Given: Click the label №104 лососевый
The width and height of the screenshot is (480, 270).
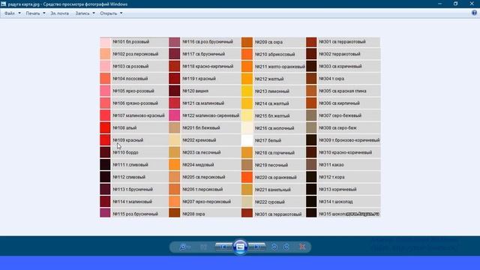Looking at the screenshot, I should tap(130, 79).
